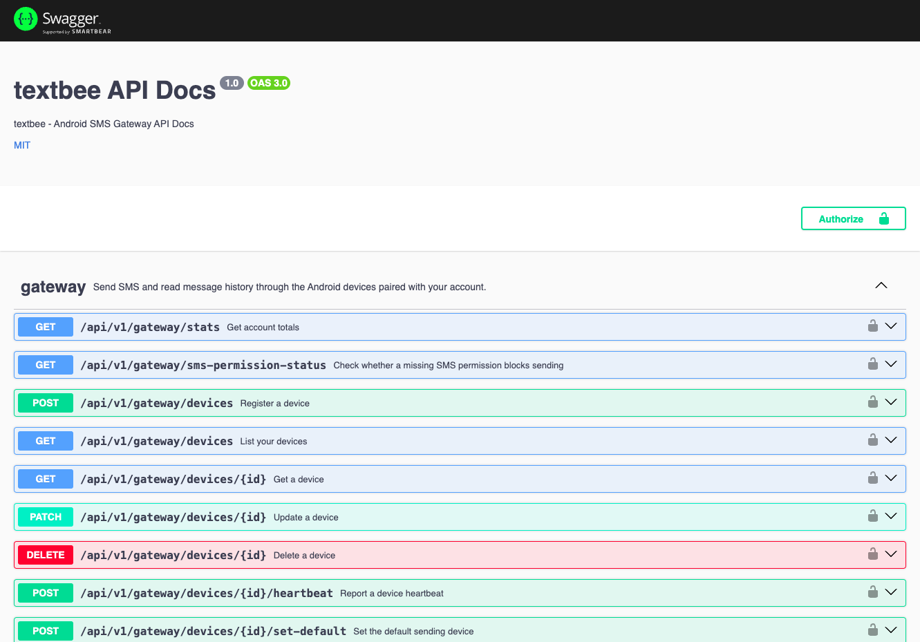Screen dimensions: 920x642
Task: Collapse the gateway section with its chevron
Action: 881,285
